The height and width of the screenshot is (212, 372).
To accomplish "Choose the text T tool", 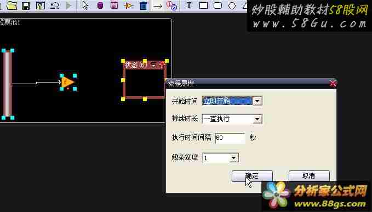I will (189, 5).
